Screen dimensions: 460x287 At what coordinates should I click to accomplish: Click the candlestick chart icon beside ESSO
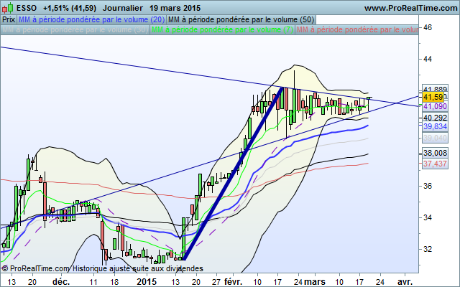click(x=8, y=8)
